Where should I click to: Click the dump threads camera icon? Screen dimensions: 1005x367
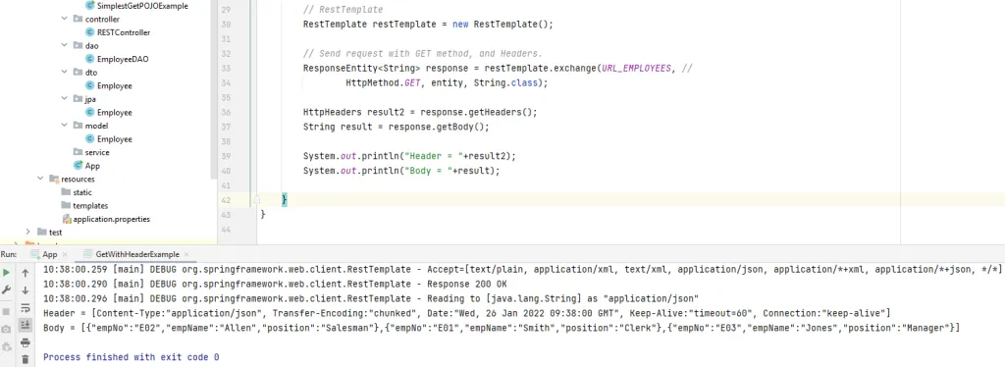(x=7, y=329)
